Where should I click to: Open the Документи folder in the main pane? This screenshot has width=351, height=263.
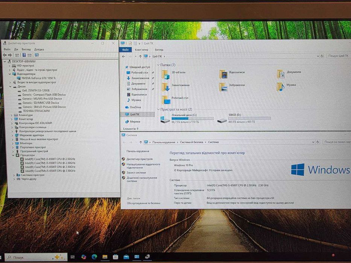click(289, 74)
